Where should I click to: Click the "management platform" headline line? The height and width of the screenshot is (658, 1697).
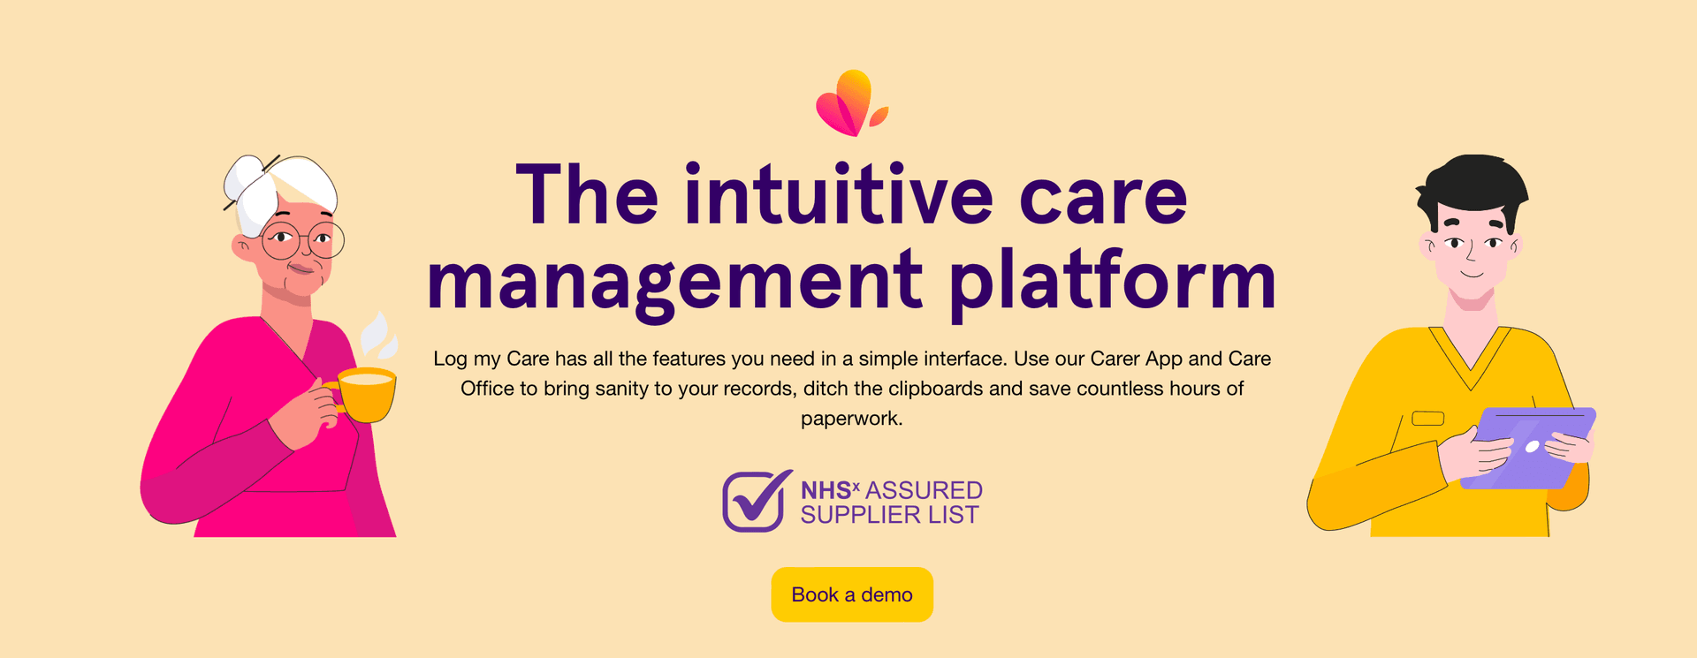click(851, 282)
